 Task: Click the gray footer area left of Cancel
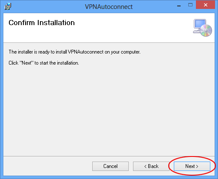tap(48, 166)
